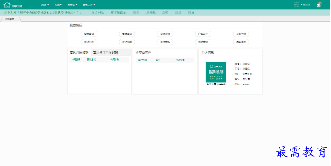Click the 添加求购 shortcut button

click(x=165, y=42)
